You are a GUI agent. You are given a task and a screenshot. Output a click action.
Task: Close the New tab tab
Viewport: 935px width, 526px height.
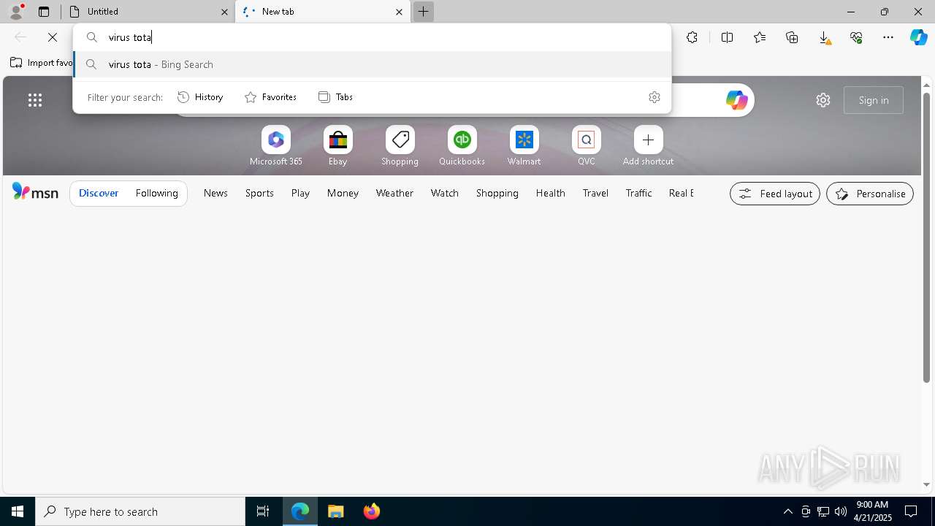[399, 12]
